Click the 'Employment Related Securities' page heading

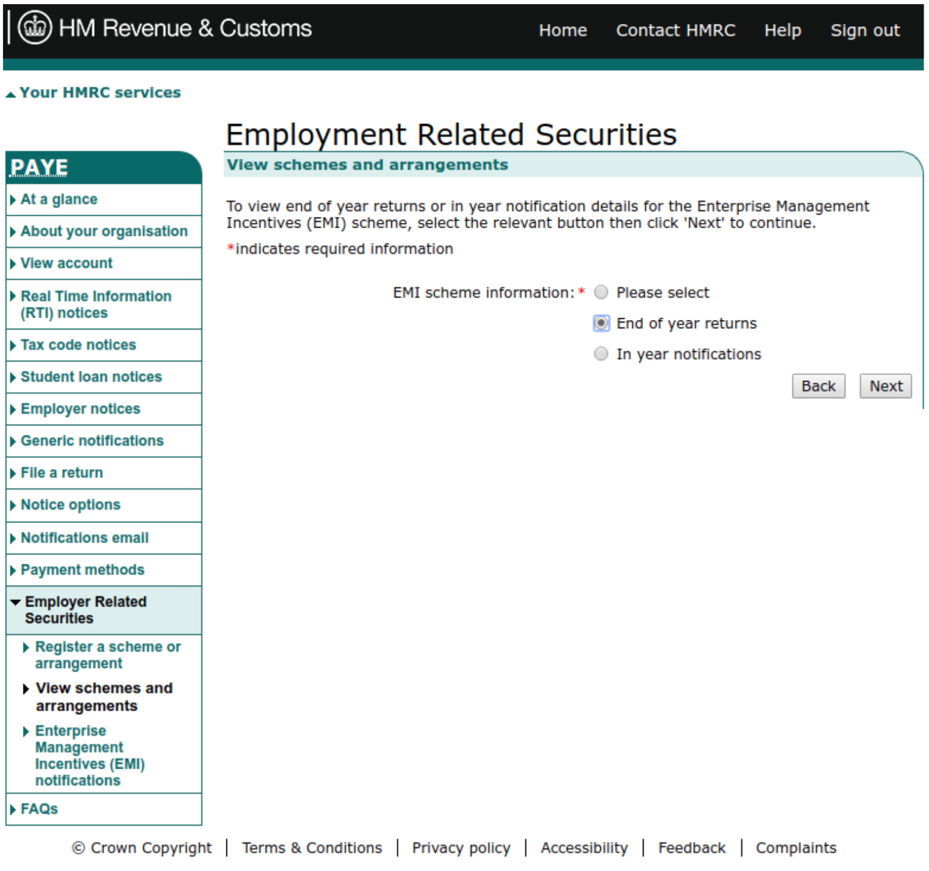tap(451, 135)
